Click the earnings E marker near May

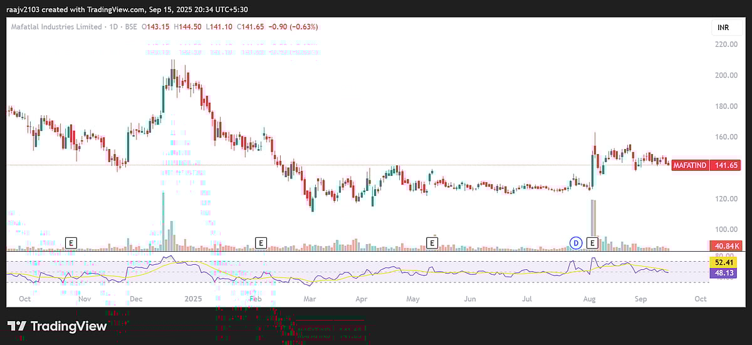coord(432,242)
